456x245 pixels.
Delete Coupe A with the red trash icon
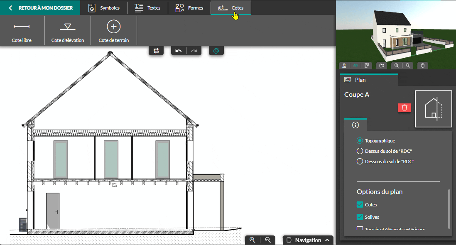[404, 108]
